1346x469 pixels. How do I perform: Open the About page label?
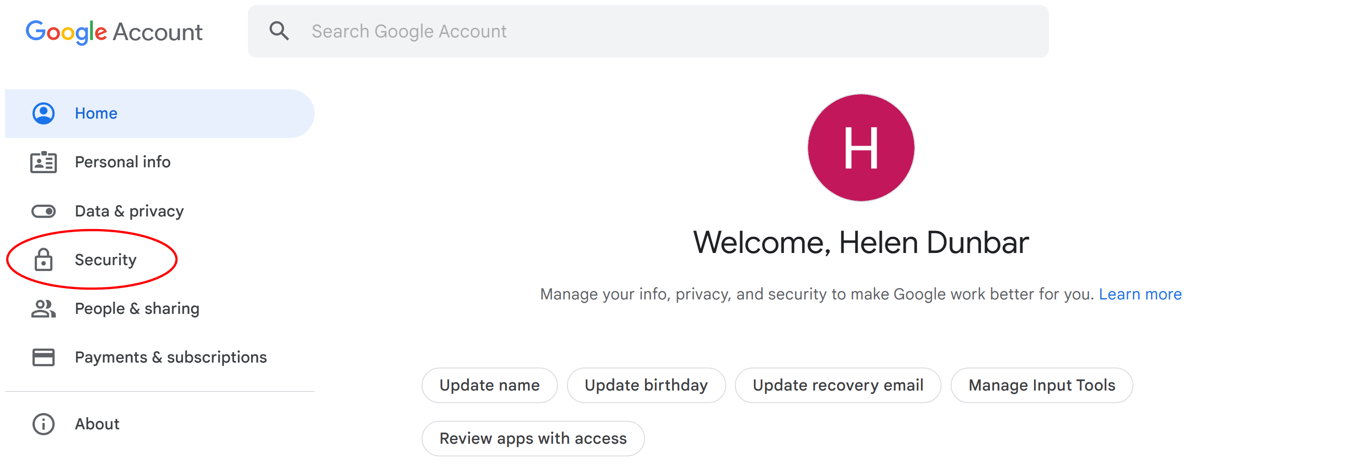(x=97, y=424)
